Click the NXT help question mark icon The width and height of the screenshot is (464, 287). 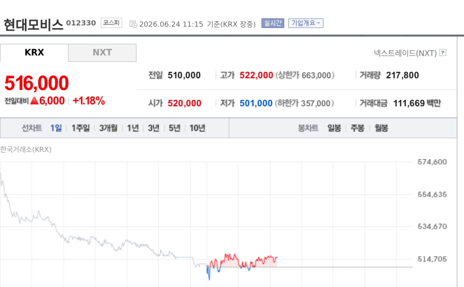pyautogui.click(x=443, y=53)
